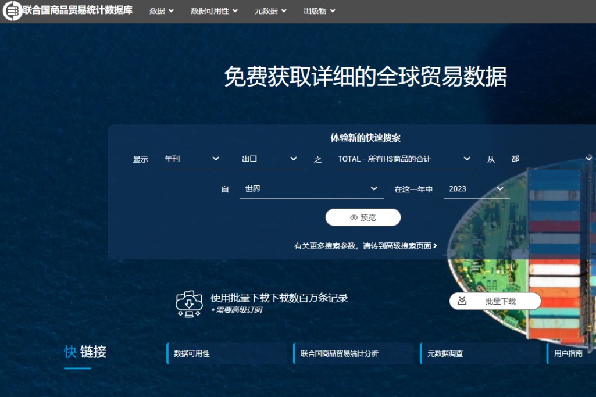
Task: Open the 出口 trade flow dropdown
Action: click(269, 158)
